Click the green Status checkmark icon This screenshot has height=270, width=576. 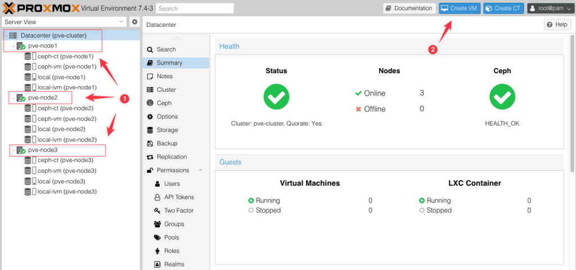pos(276,97)
